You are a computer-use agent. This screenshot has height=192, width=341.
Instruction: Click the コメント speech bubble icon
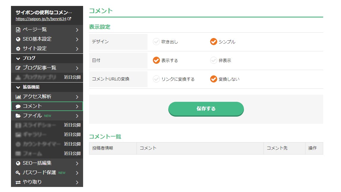tap(18, 106)
